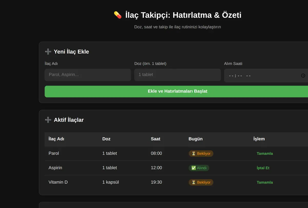Image resolution: width=308 pixels, height=208 pixels.
Task: Click the clock icon in Alım Saati field
Action: pyautogui.click(x=303, y=76)
